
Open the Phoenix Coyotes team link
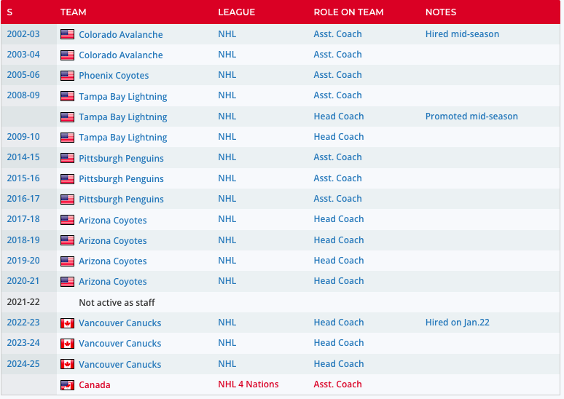(114, 76)
